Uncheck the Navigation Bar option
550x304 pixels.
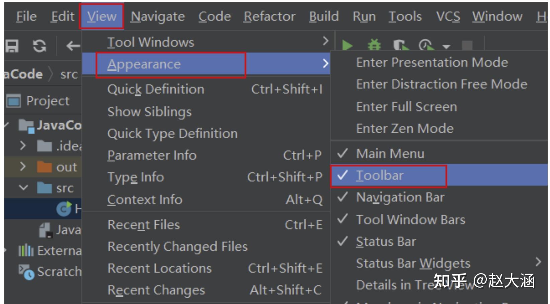[400, 198]
